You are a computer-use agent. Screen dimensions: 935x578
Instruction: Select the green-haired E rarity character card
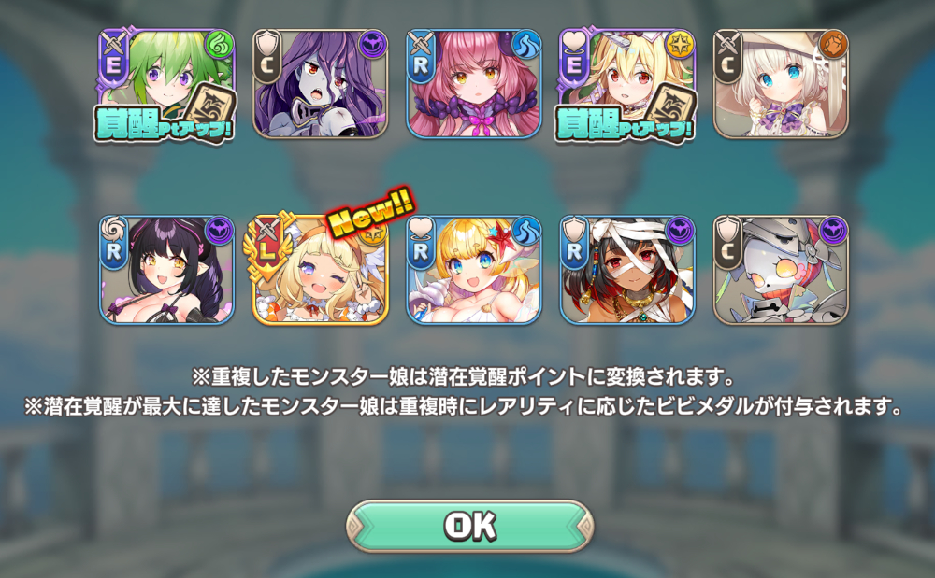166,84
